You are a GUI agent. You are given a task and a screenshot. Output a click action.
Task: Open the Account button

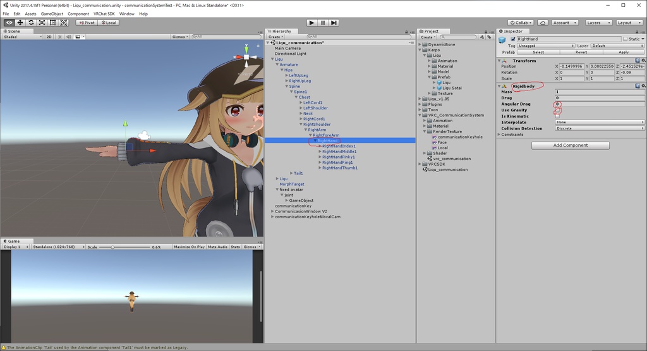click(565, 23)
